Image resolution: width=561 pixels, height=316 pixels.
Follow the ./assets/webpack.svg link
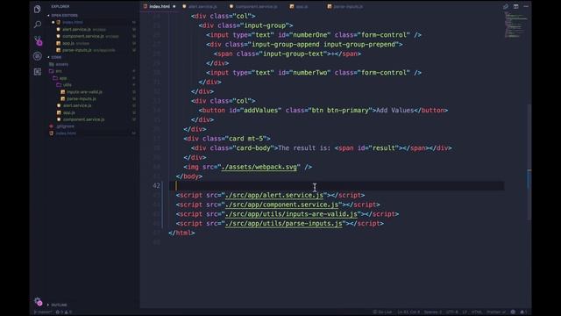tap(259, 167)
